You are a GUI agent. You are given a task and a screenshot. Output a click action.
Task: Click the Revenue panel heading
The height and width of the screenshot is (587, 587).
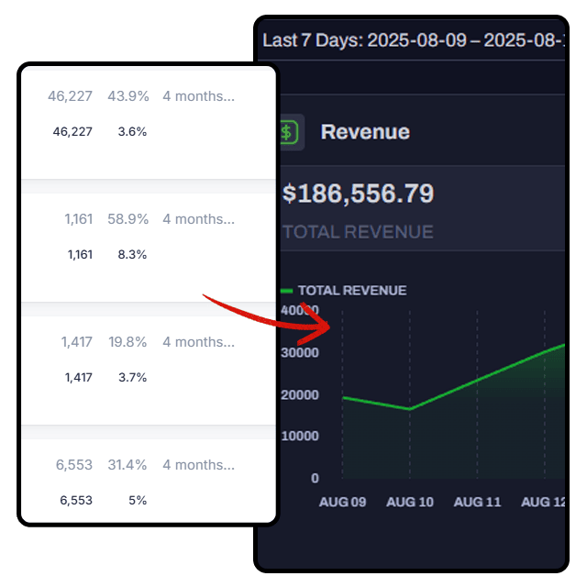coord(365,132)
